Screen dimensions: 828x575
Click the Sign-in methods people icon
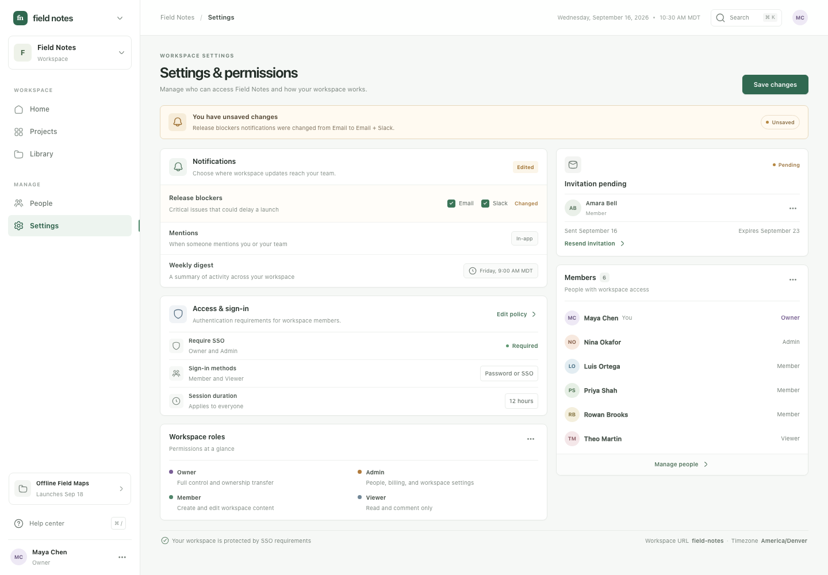tap(177, 374)
